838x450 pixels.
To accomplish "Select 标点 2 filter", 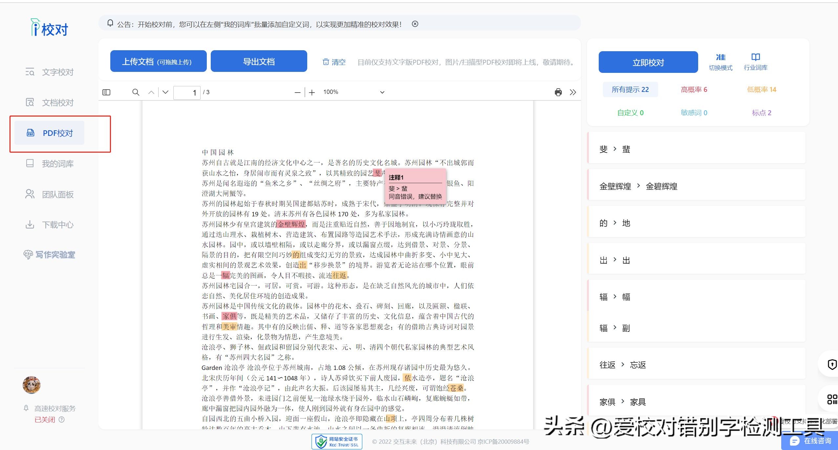I will (762, 113).
